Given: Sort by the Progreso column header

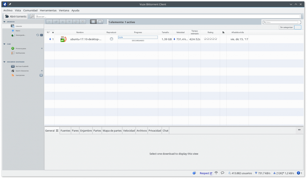Looking at the screenshot, I should tap(138, 32).
